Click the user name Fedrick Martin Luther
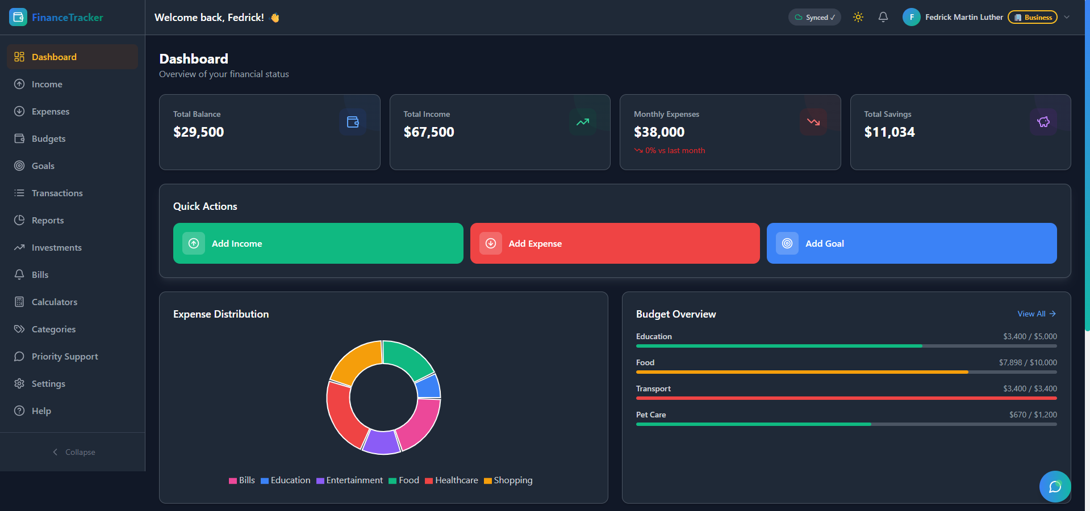The width and height of the screenshot is (1090, 511). [x=964, y=17]
